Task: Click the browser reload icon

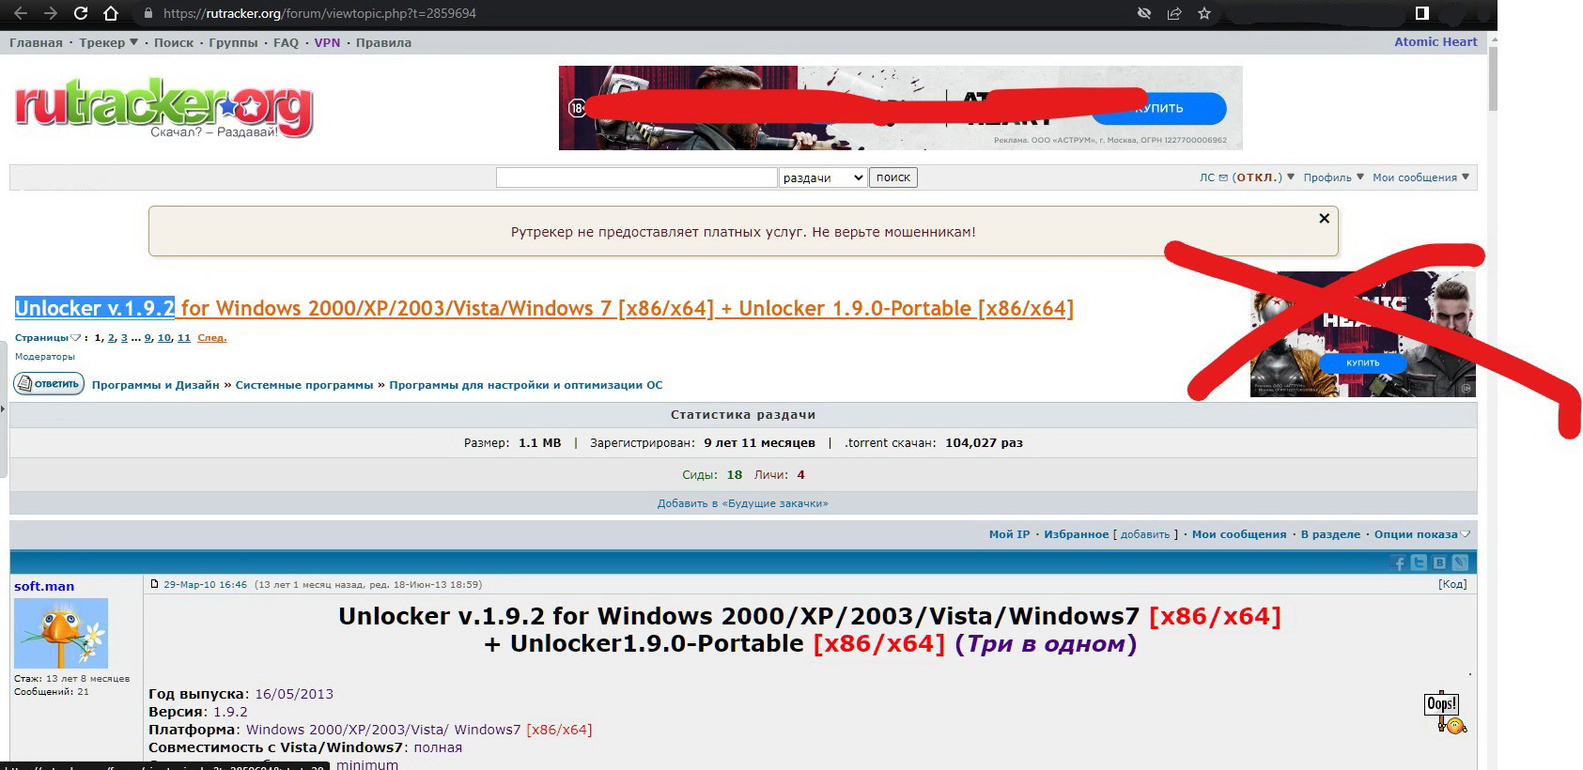Action: 81,13
